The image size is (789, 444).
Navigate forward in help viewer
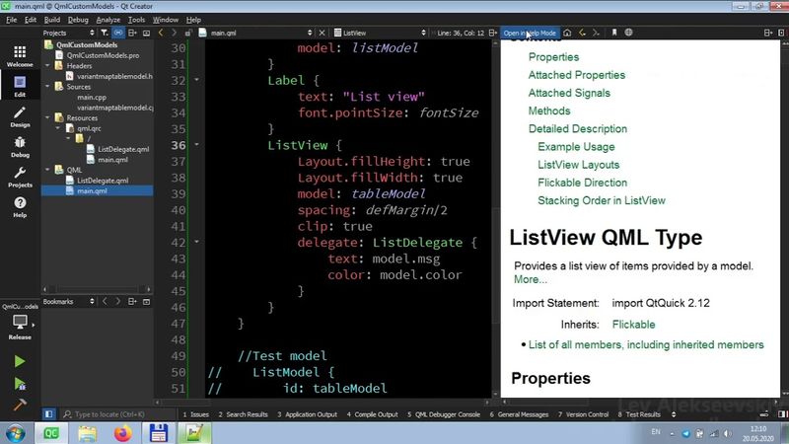click(596, 33)
